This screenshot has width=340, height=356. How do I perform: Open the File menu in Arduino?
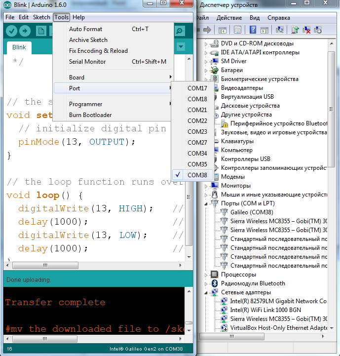click(10, 17)
